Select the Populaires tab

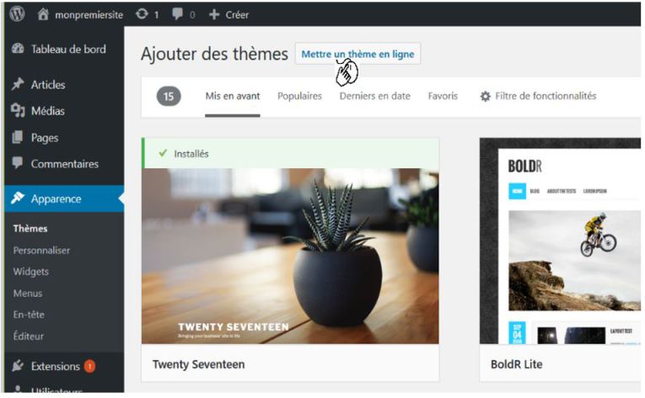(x=299, y=96)
